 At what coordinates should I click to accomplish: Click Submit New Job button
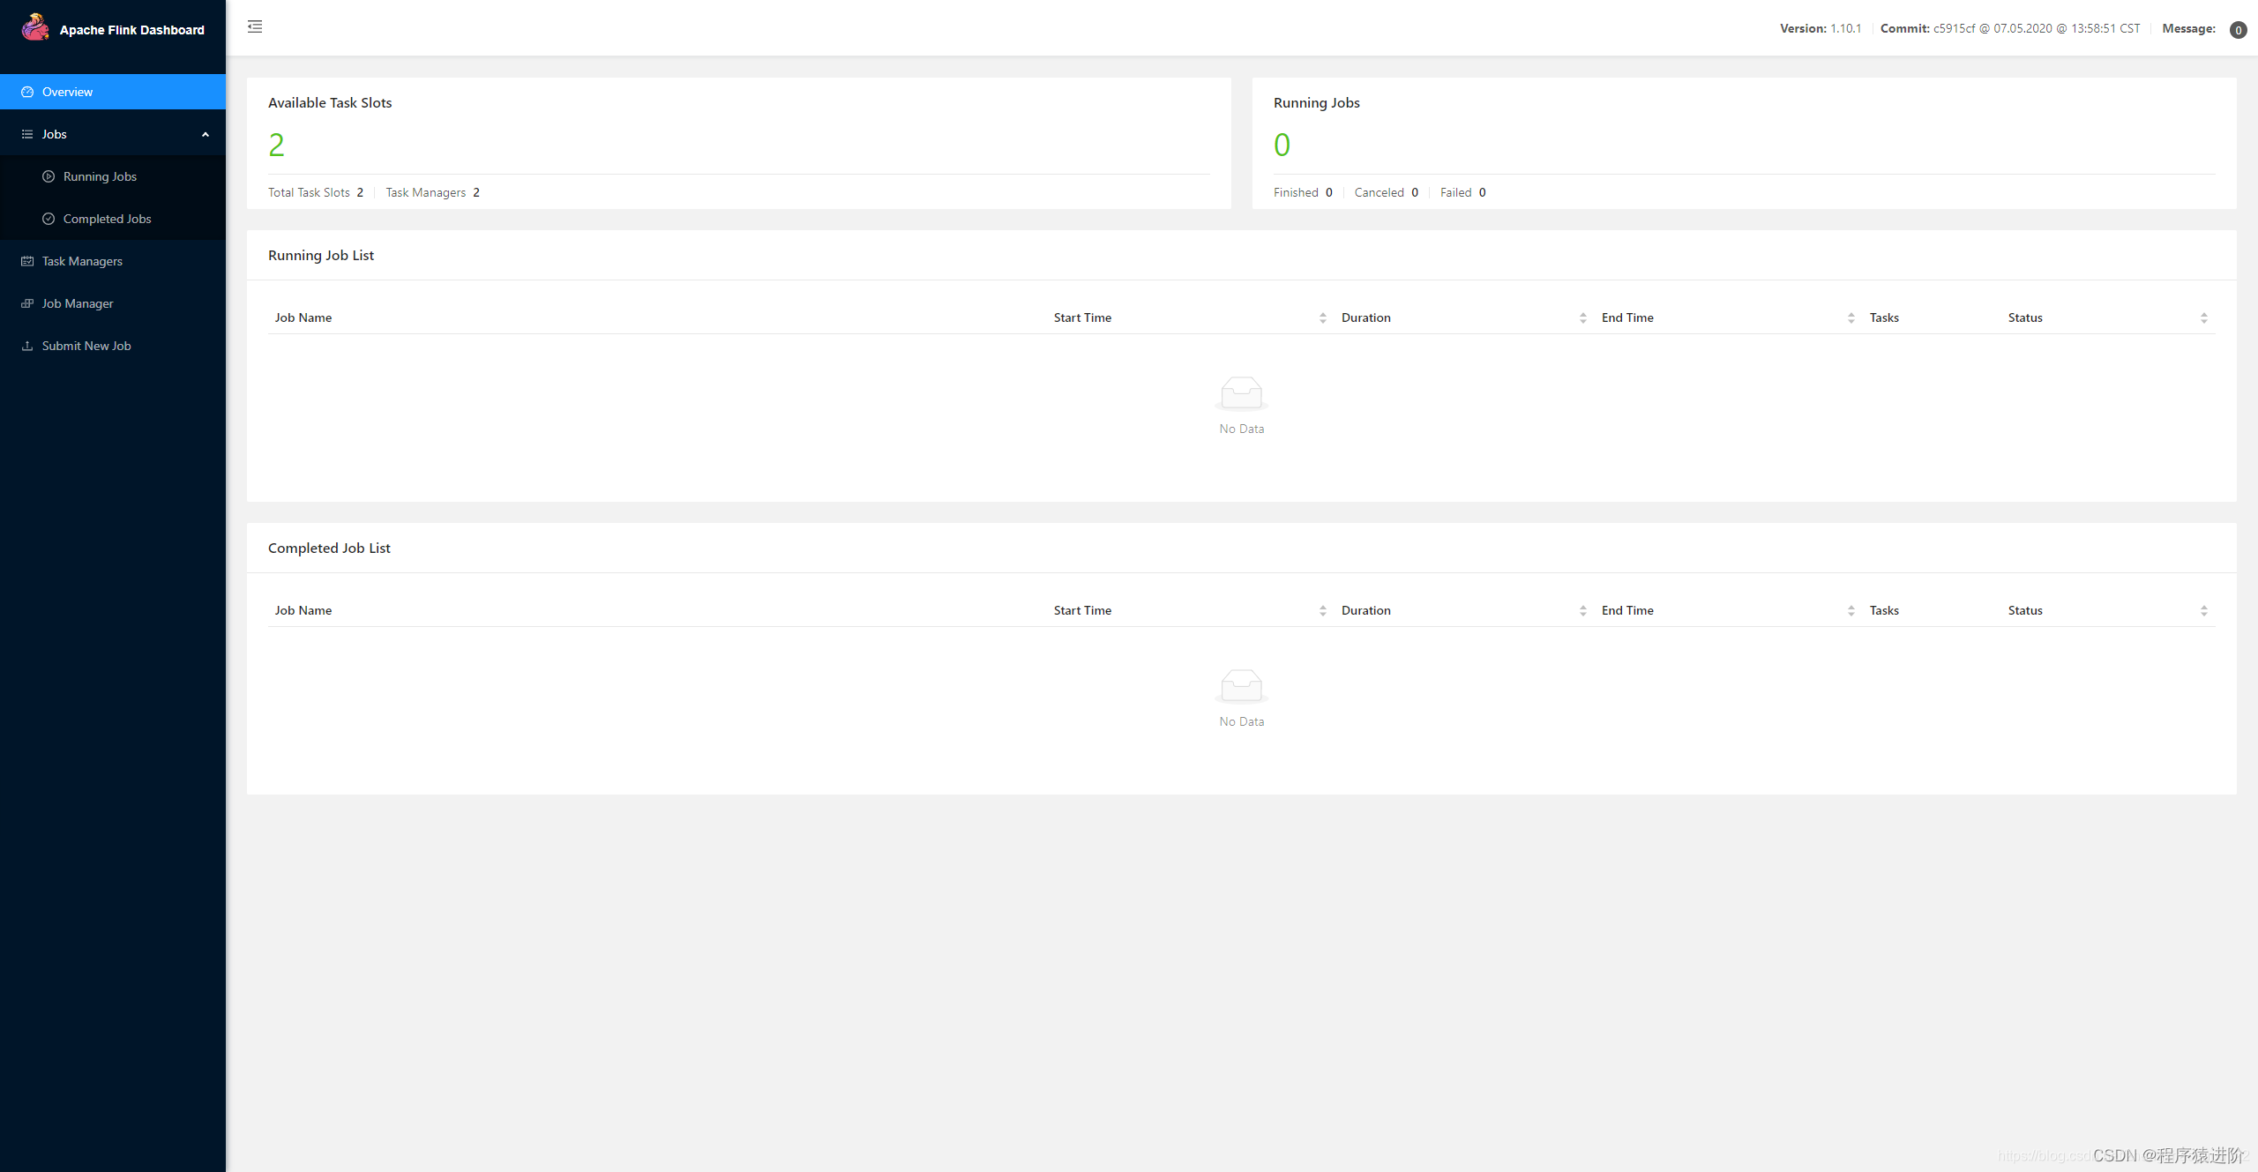tap(86, 345)
